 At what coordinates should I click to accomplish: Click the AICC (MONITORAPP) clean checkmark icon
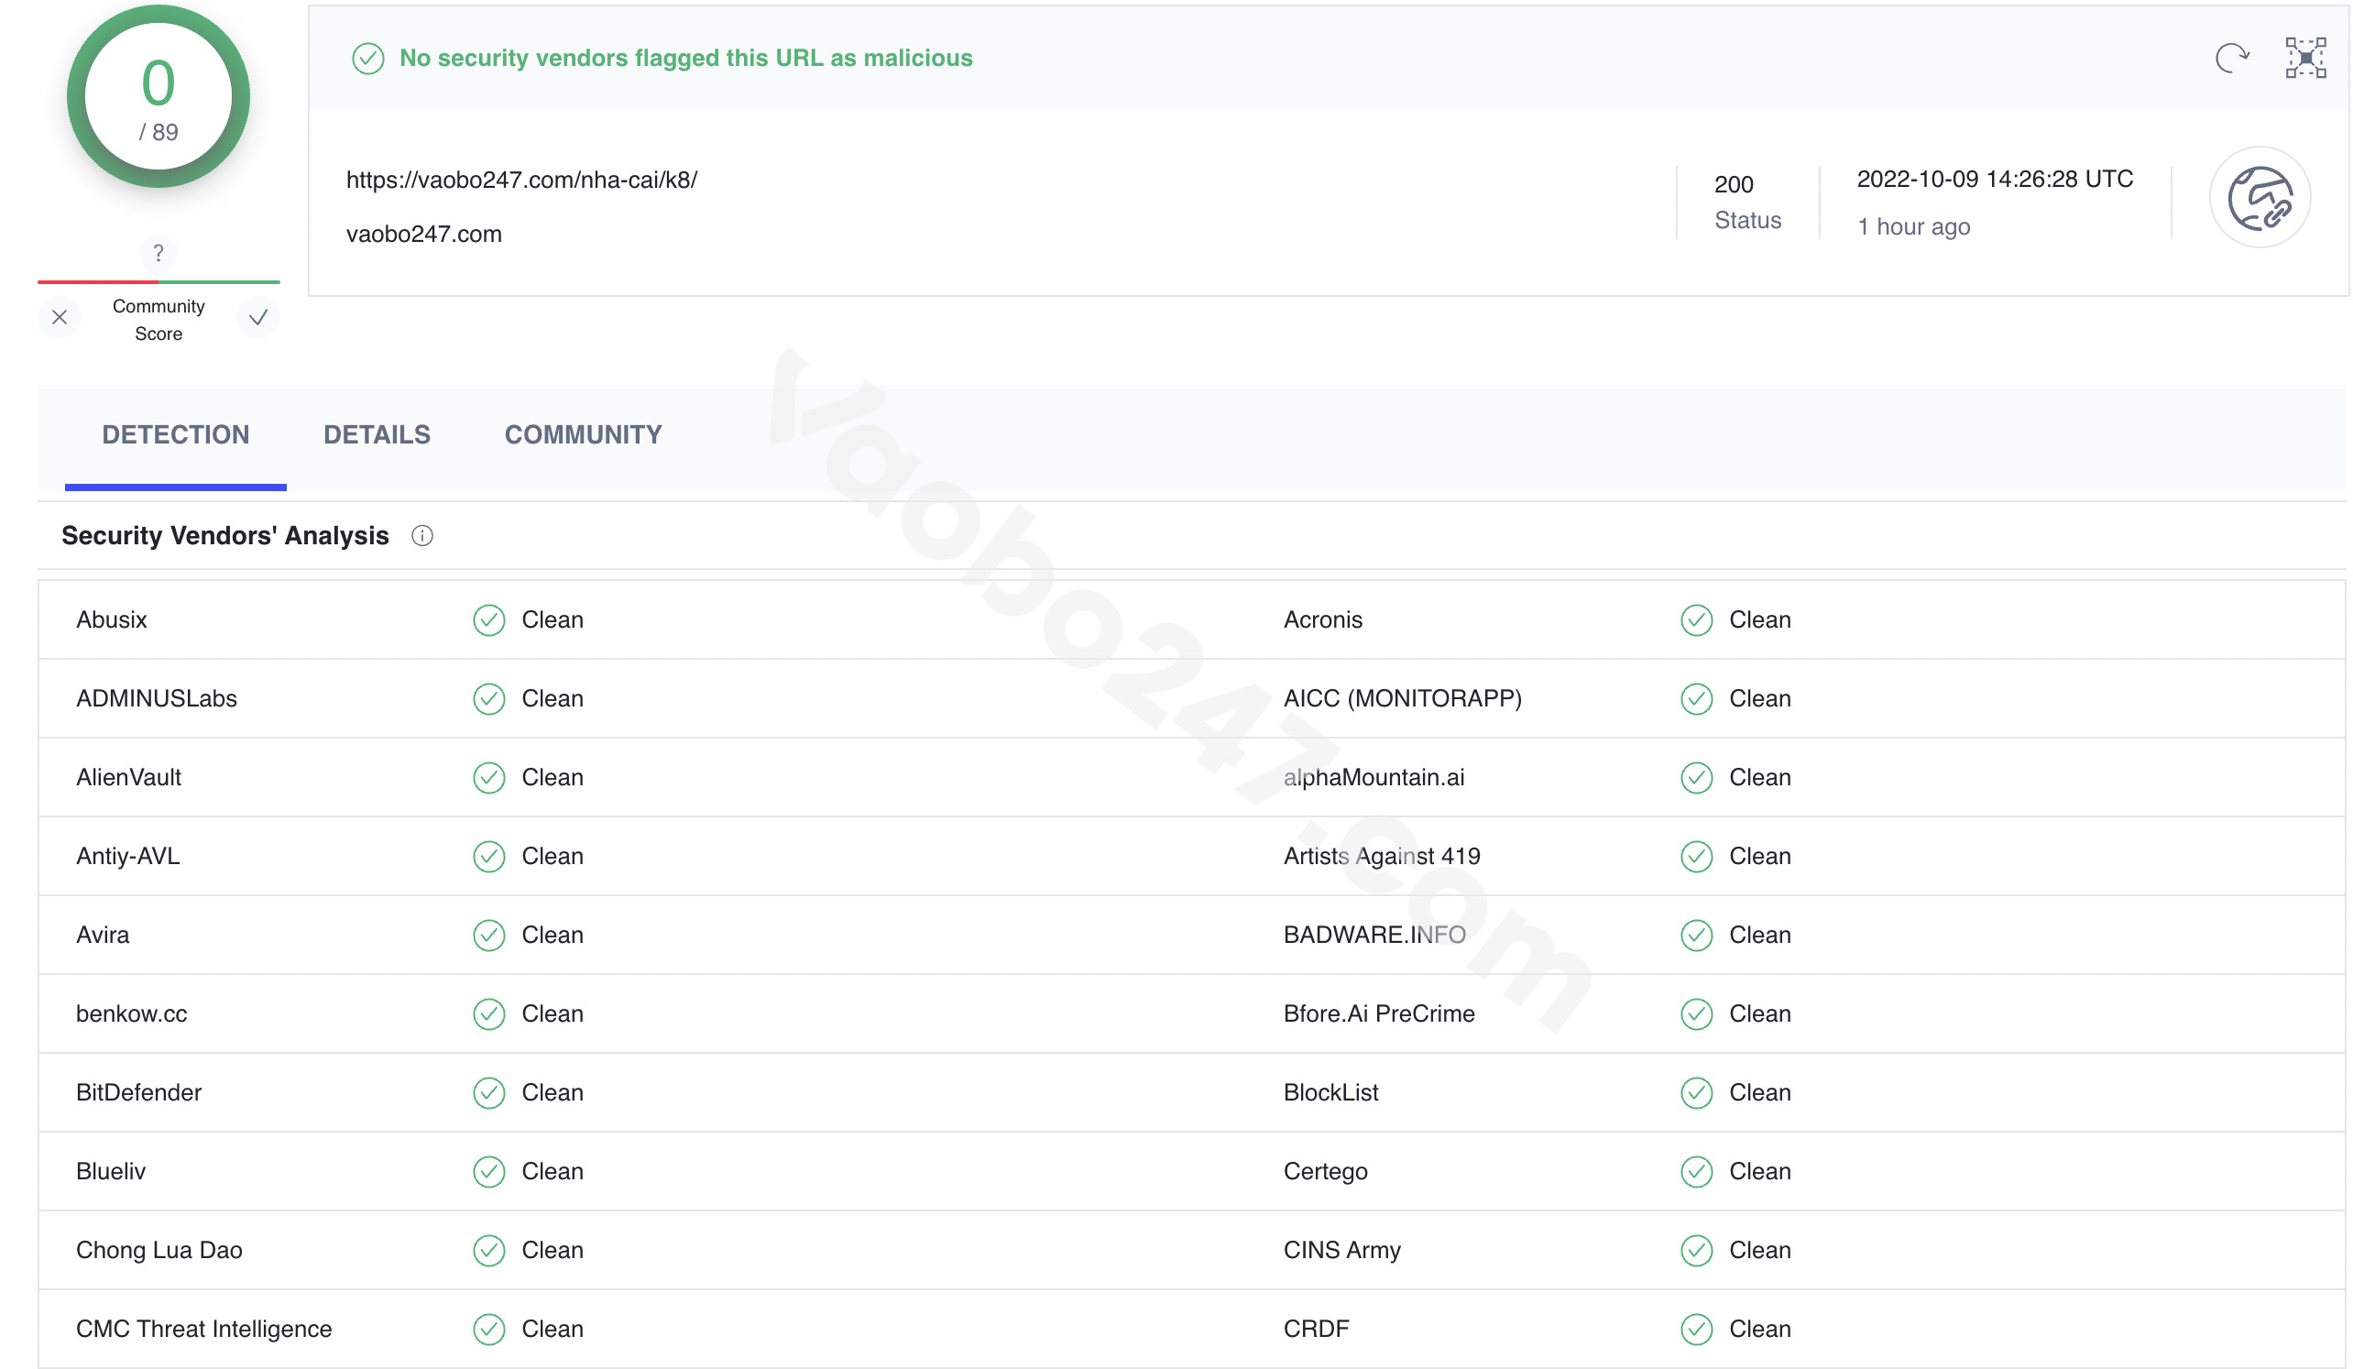click(1697, 699)
